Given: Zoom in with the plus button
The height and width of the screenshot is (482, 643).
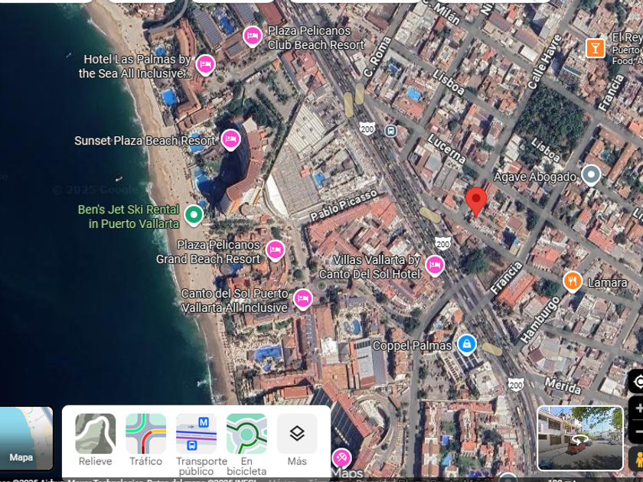Looking at the screenshot, I should [x=638, y=409].
